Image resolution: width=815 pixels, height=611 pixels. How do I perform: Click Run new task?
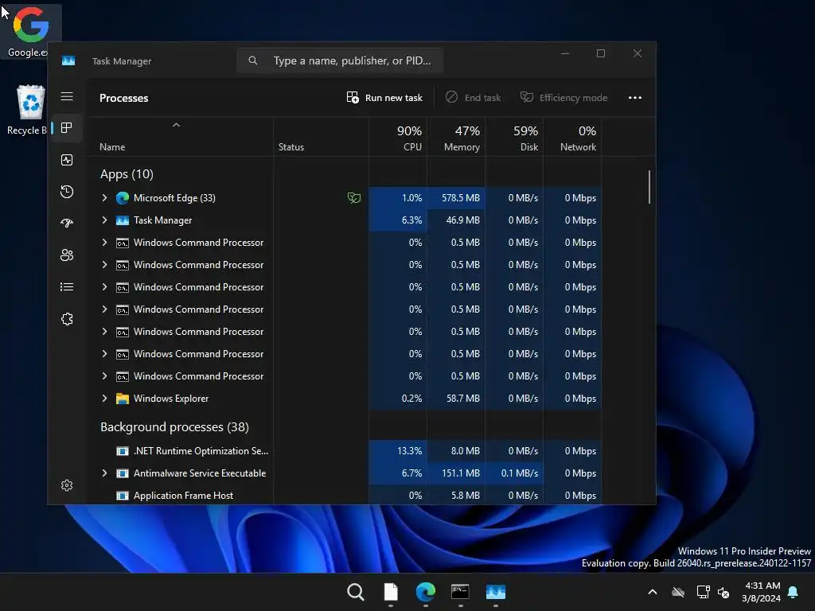(384, 98)
